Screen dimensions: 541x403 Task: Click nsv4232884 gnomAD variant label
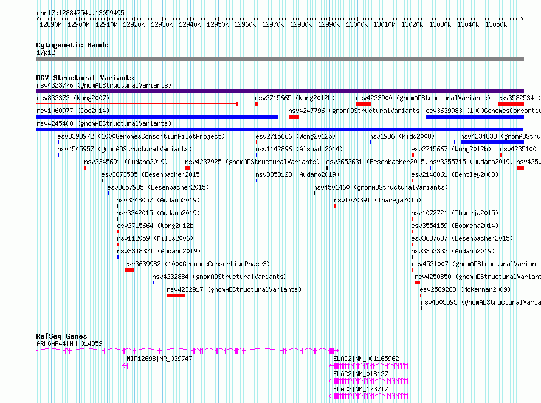[x=219, y=277]
